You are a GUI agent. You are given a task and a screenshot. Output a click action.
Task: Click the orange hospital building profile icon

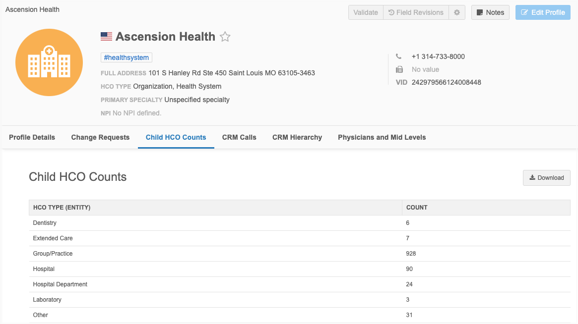pyautogui.click(x=49, y=62)
